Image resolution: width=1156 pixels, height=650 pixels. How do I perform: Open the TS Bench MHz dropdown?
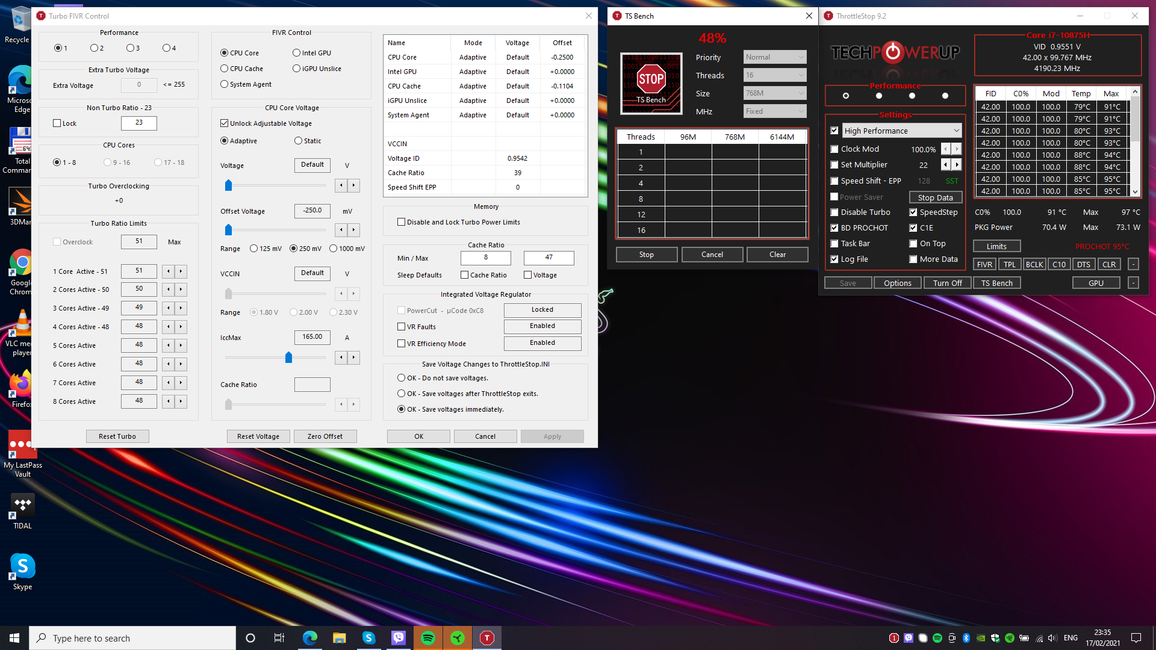775,111
